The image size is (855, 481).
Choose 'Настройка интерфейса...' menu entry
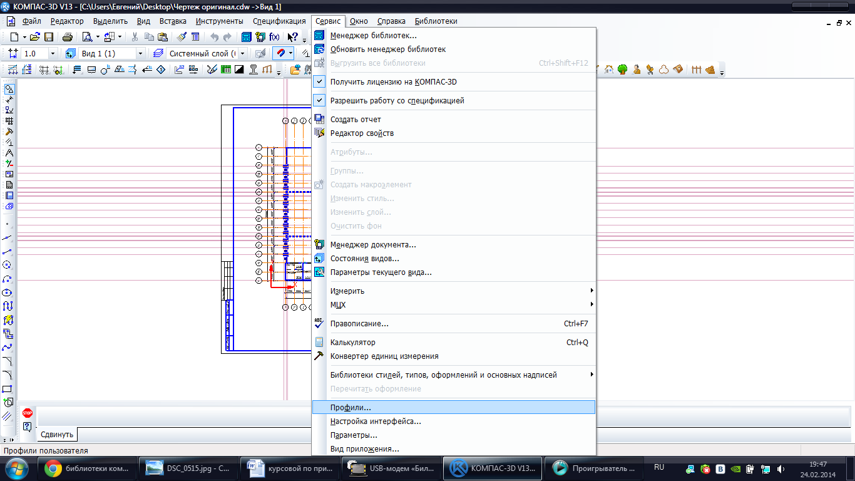[454, 422]
